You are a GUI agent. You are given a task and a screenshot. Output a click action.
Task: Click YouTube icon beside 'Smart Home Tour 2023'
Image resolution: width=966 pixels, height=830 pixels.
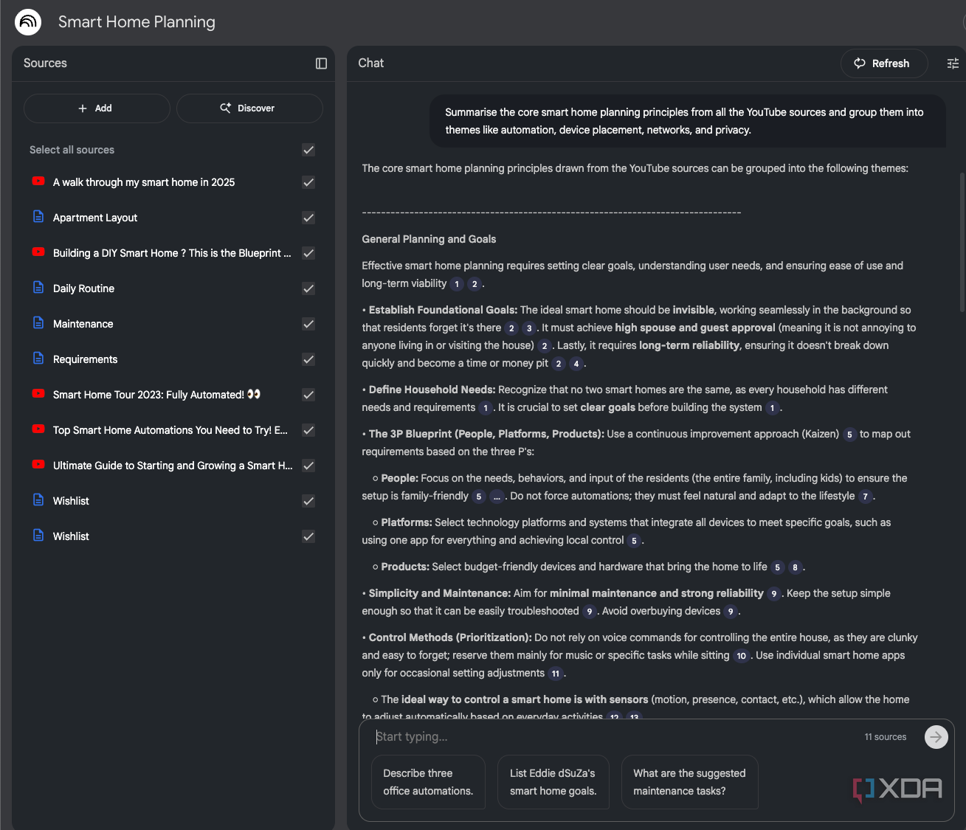(38, 394)
